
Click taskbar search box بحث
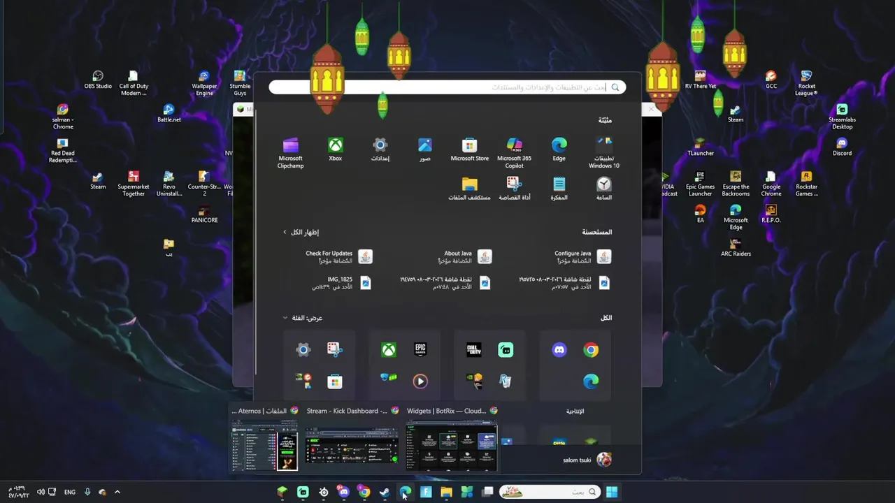point(550,492)
